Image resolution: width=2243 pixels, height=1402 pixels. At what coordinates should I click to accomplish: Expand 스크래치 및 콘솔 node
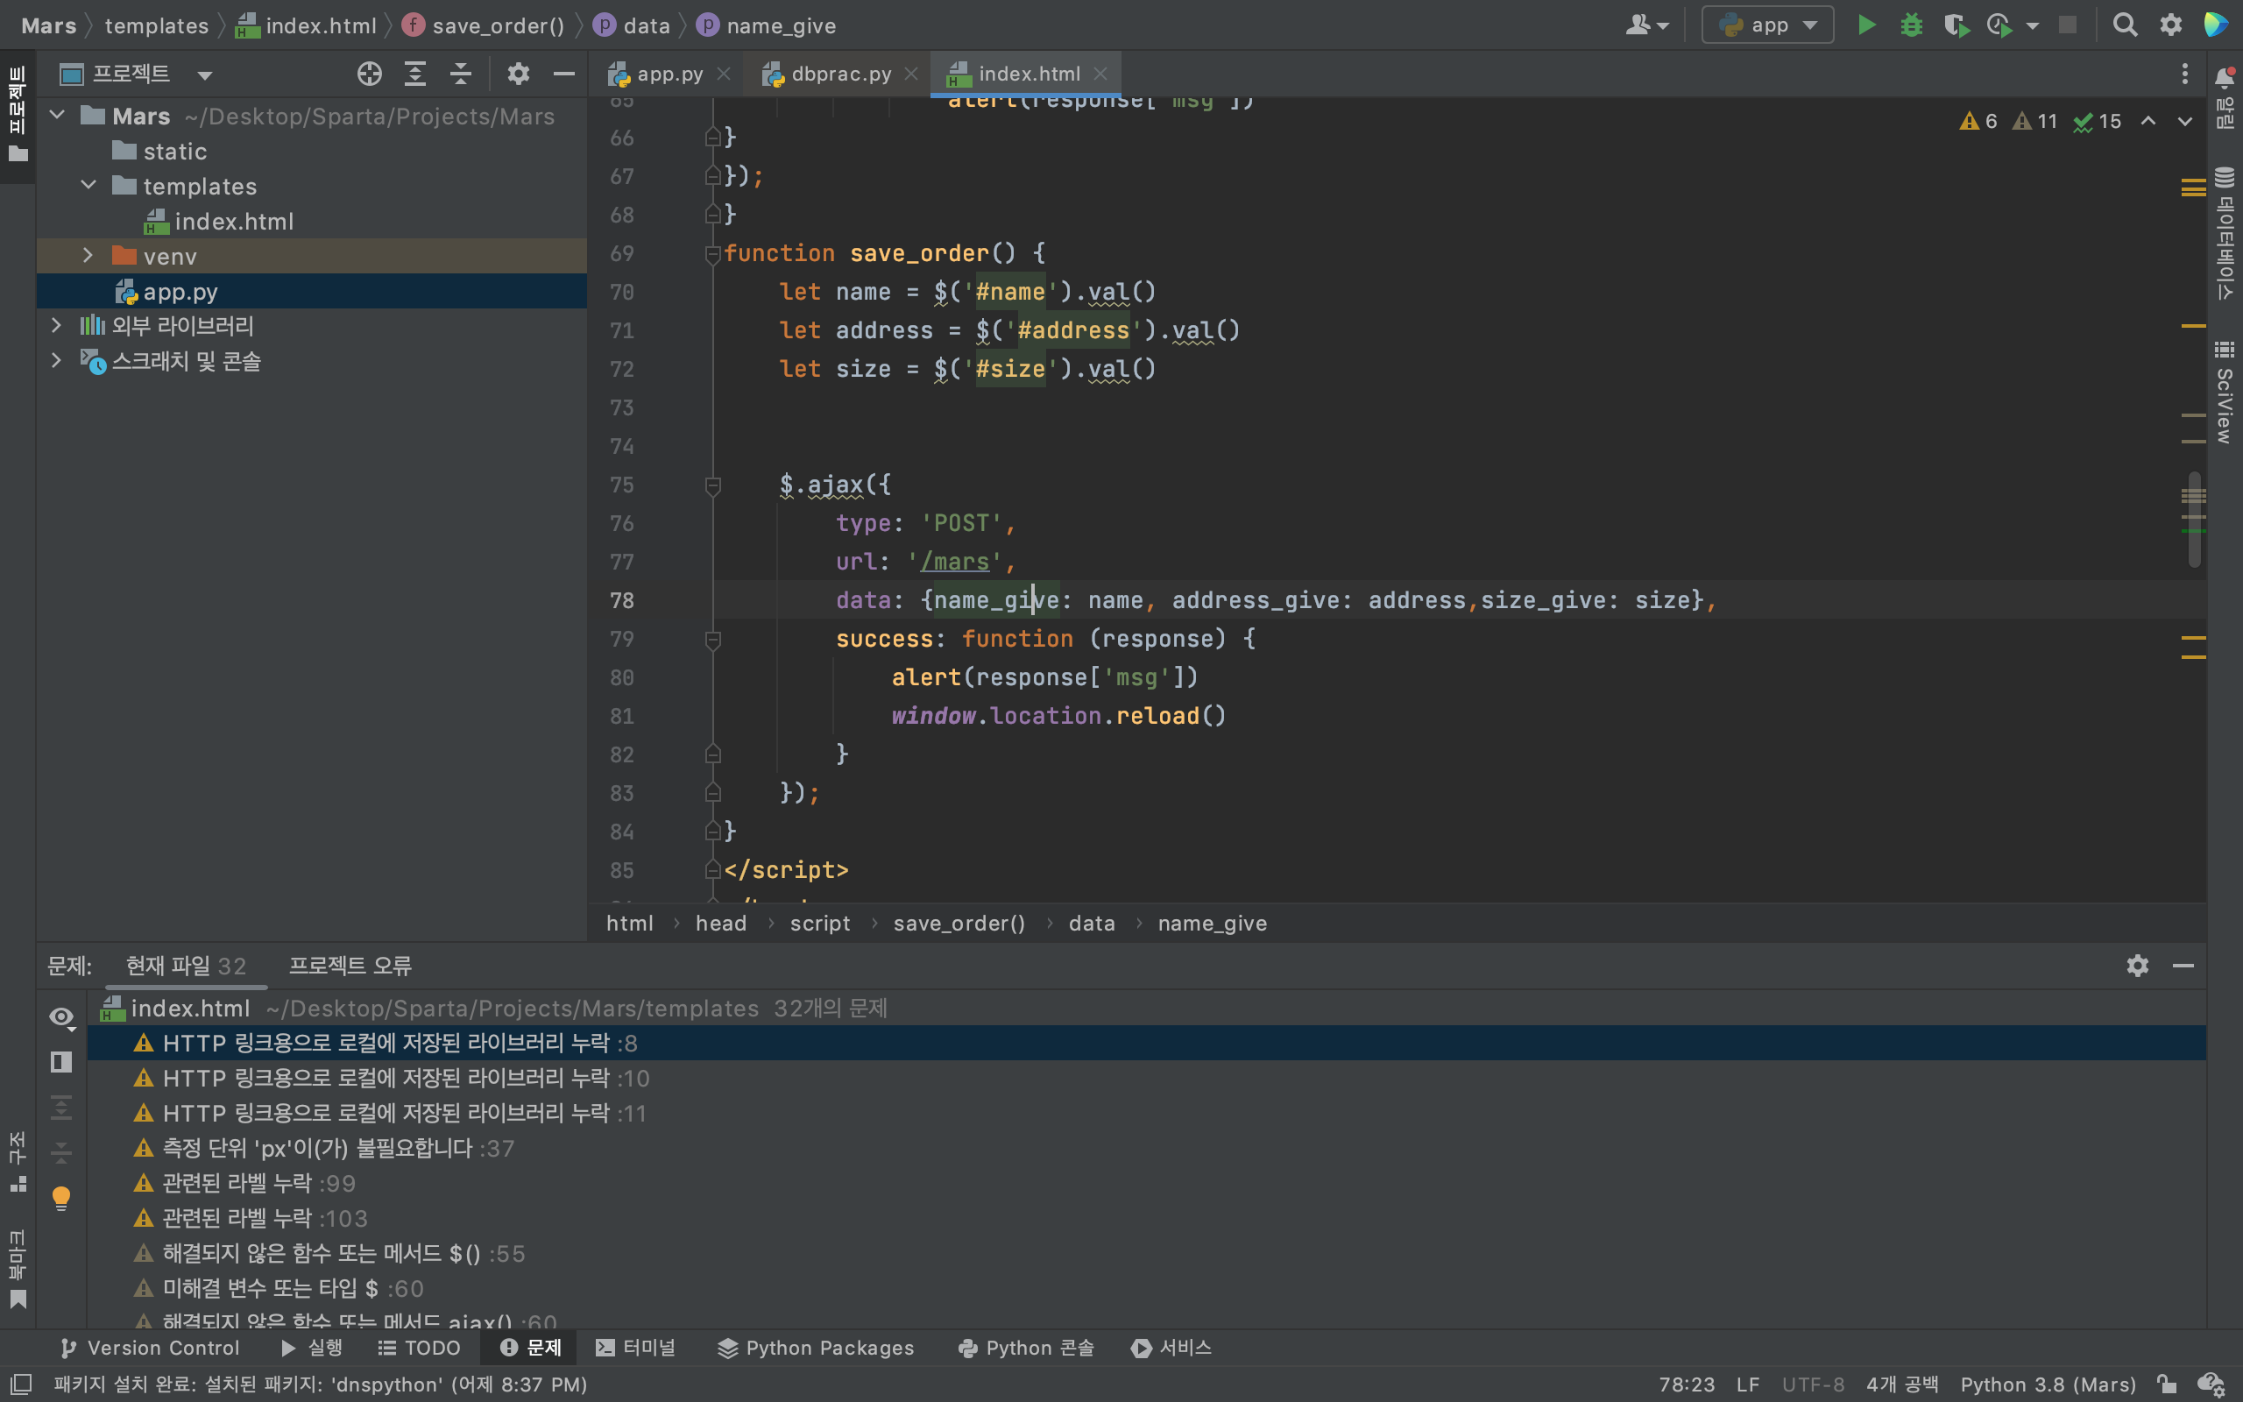[57, 361]
